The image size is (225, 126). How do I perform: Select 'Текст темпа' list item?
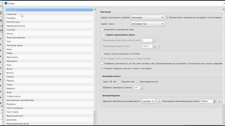[49, 112]
